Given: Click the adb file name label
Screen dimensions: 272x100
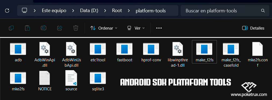Looking at the screenshot, I should point(18,60).
